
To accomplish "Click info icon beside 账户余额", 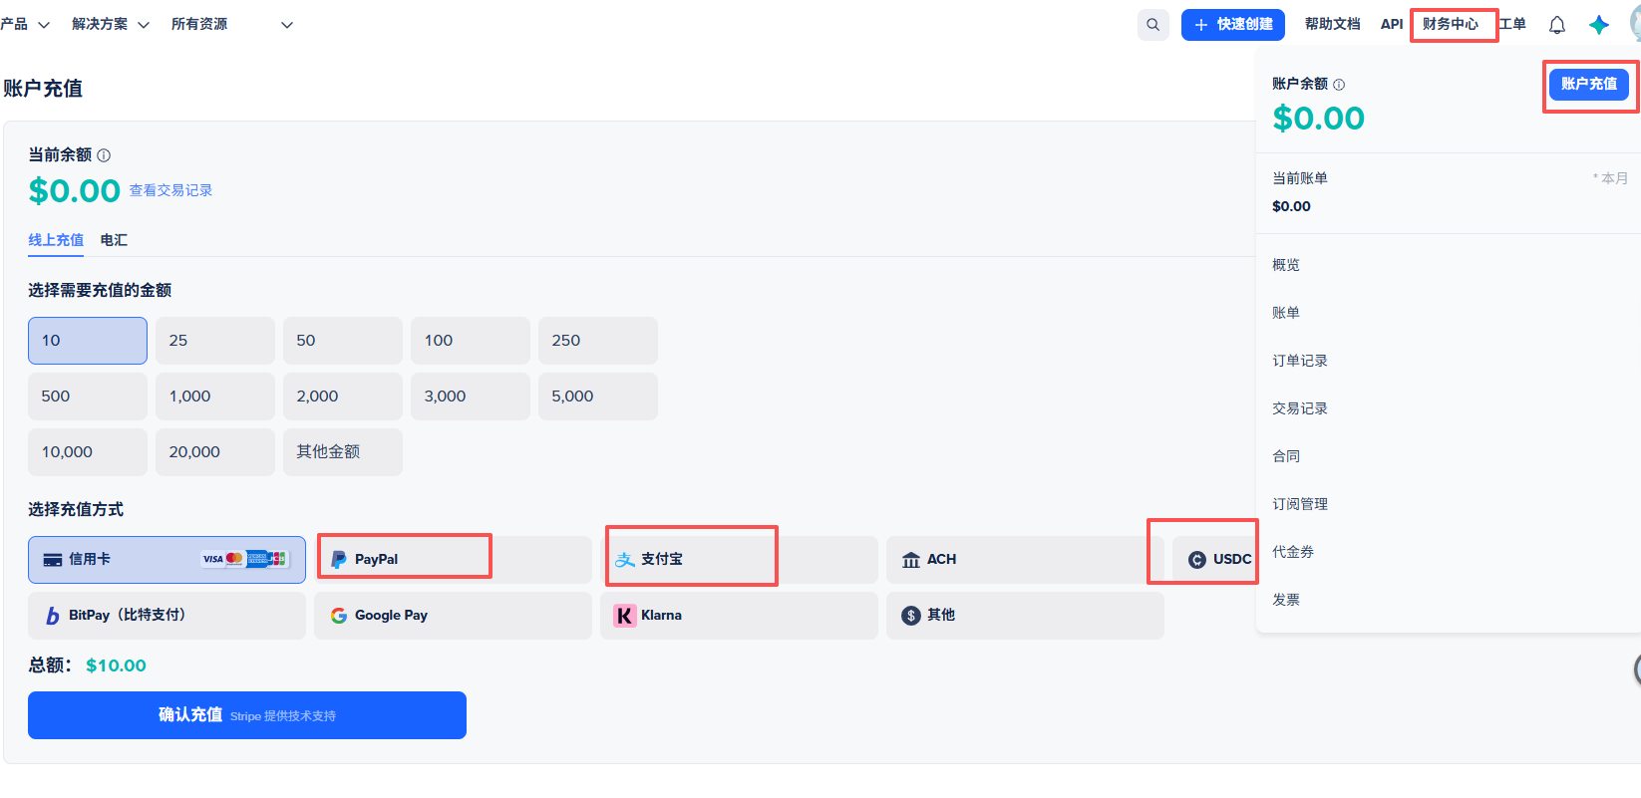I will click(1339, 85).
